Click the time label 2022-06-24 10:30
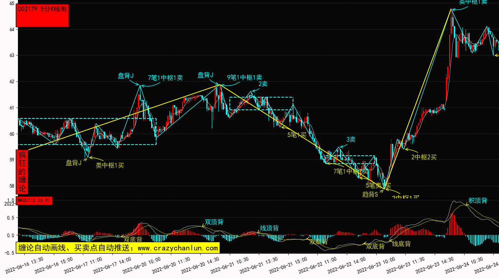 (464, 265)
